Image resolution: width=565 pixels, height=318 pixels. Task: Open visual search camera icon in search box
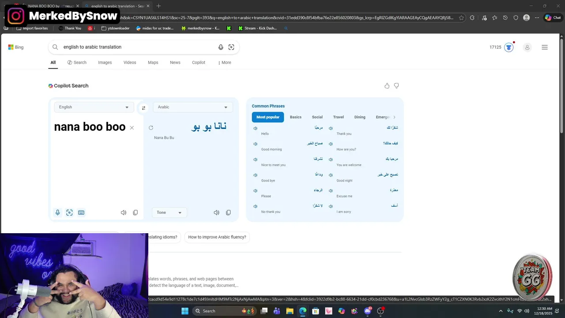point(231,47)
